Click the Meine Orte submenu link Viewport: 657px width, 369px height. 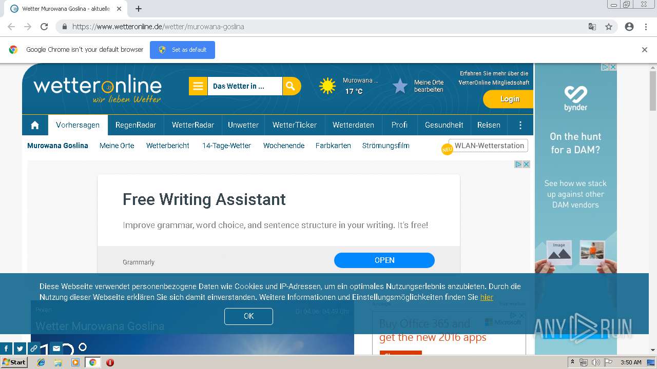tap(117, 146)
